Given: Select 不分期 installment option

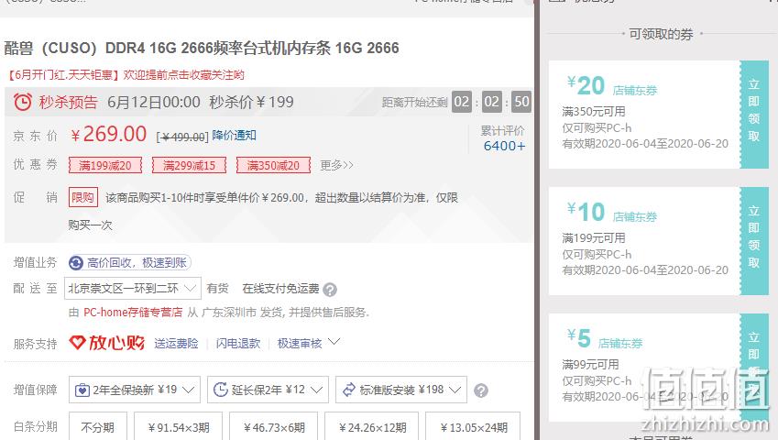Looking at the screenshot, I should [98, 426].
